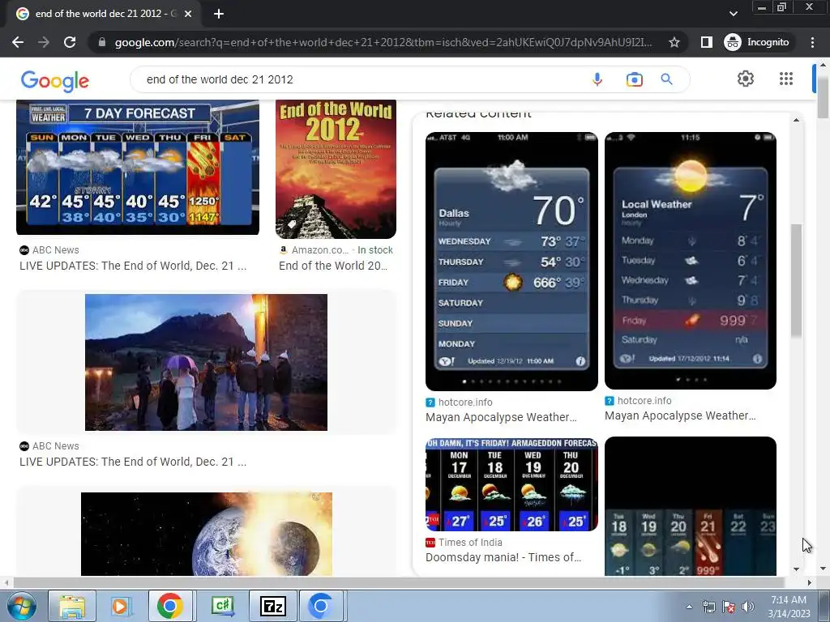Screen dimensions: 830x622
Task: Click the 'In stock' label
Action: pos(375,249)
